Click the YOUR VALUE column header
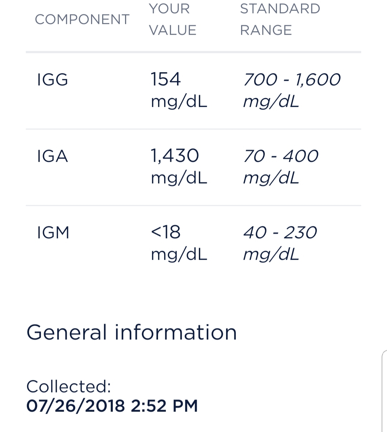Viewport: 387px width, 432px height. coord(173,19)
